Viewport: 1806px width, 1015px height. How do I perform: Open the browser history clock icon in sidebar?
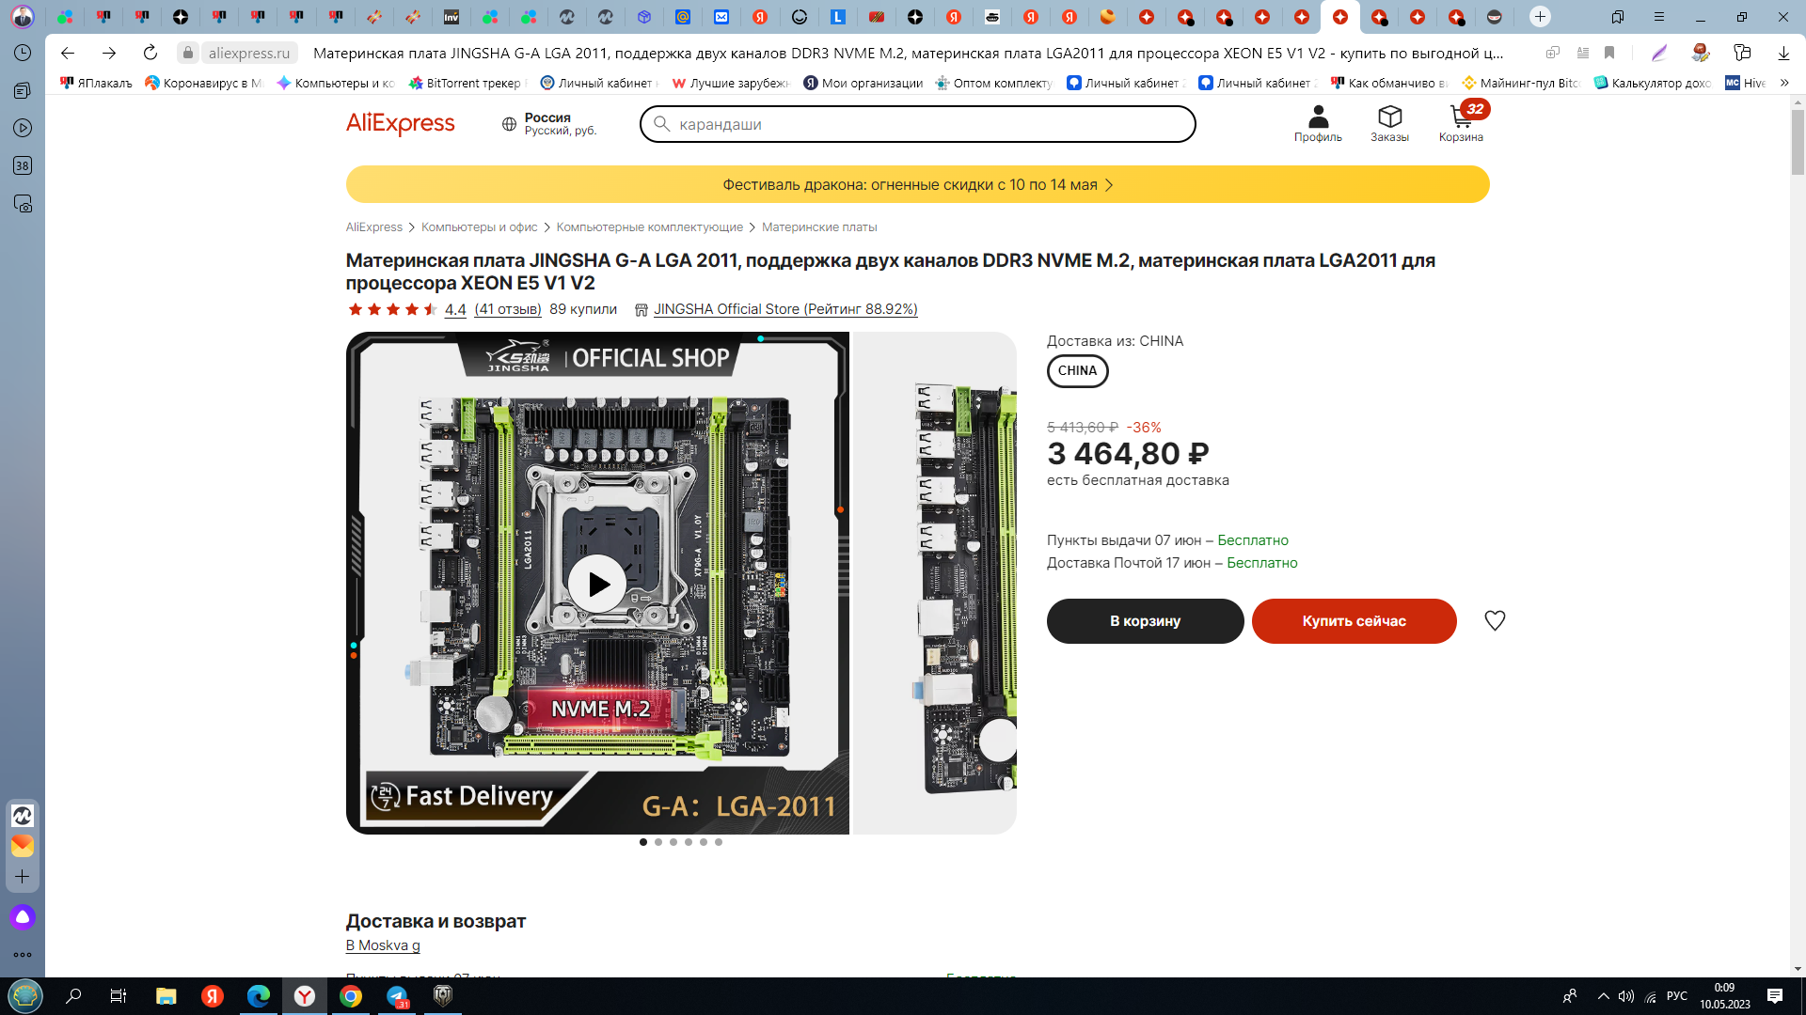[23, 53]
